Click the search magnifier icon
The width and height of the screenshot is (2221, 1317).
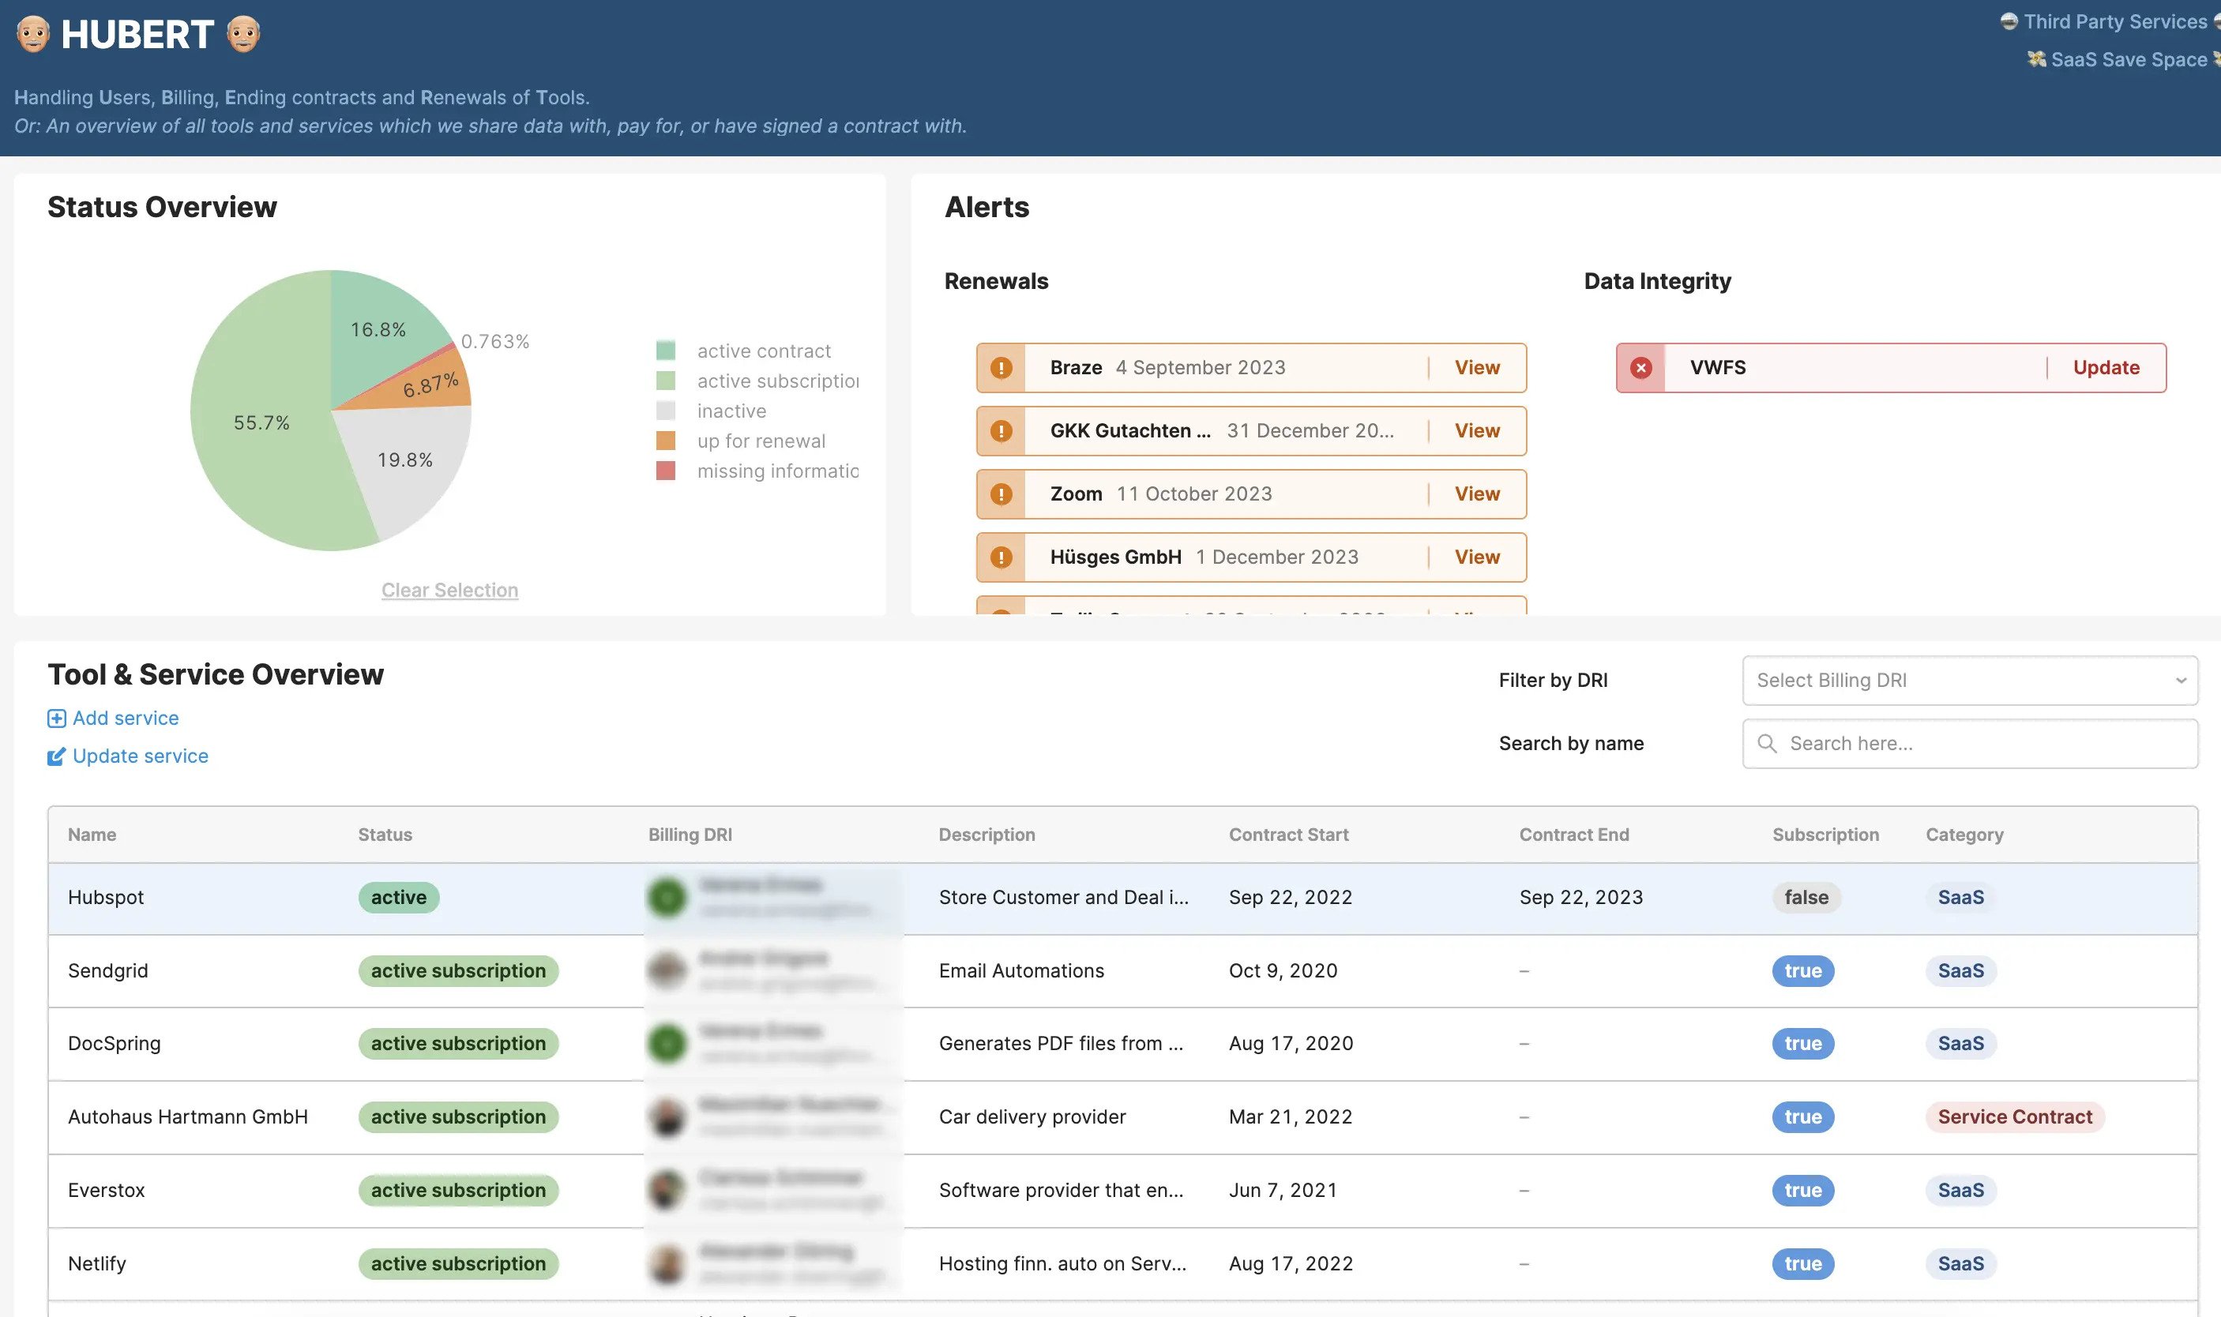pyautogui.click(x=1767, y=744)
